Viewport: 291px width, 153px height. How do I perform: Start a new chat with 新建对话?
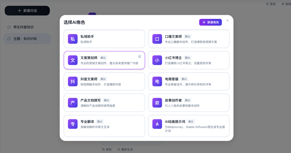[x=27, y=11]
